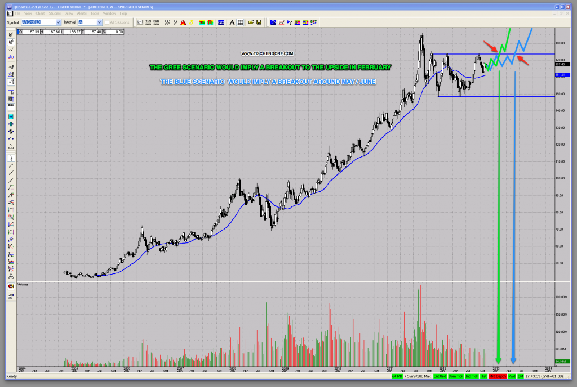The image size is (577, 387).
Task: Click the text annotation tool icon
Action: (x=231, y=22)
